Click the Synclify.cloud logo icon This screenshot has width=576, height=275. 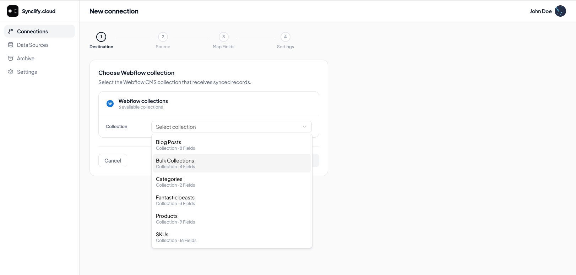point(13,11)
